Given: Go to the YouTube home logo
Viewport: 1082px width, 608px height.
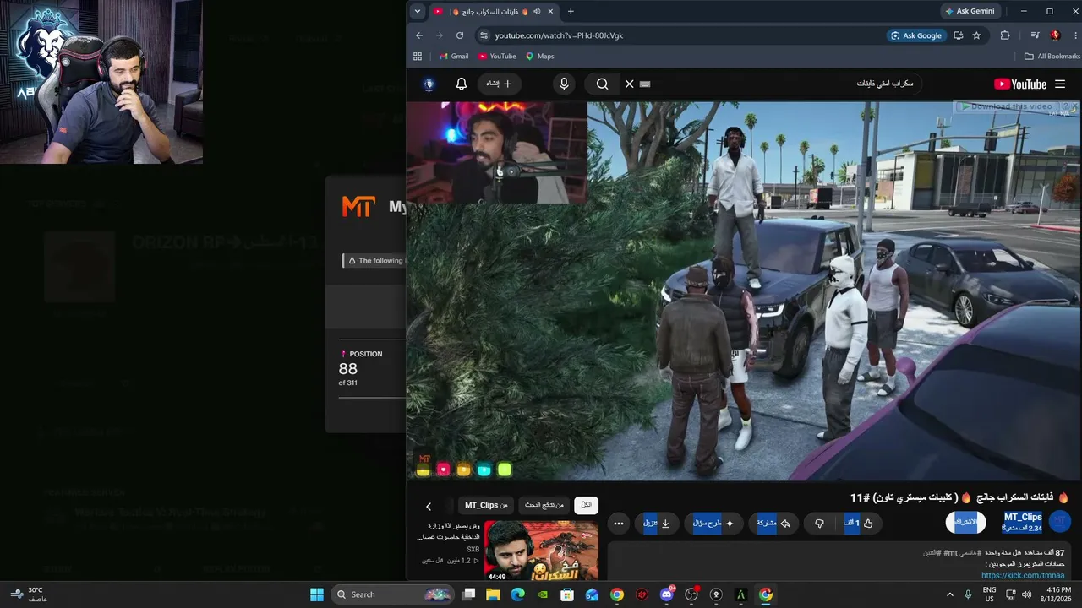Looking at the screenshot, I should [x=1020, y=84].
